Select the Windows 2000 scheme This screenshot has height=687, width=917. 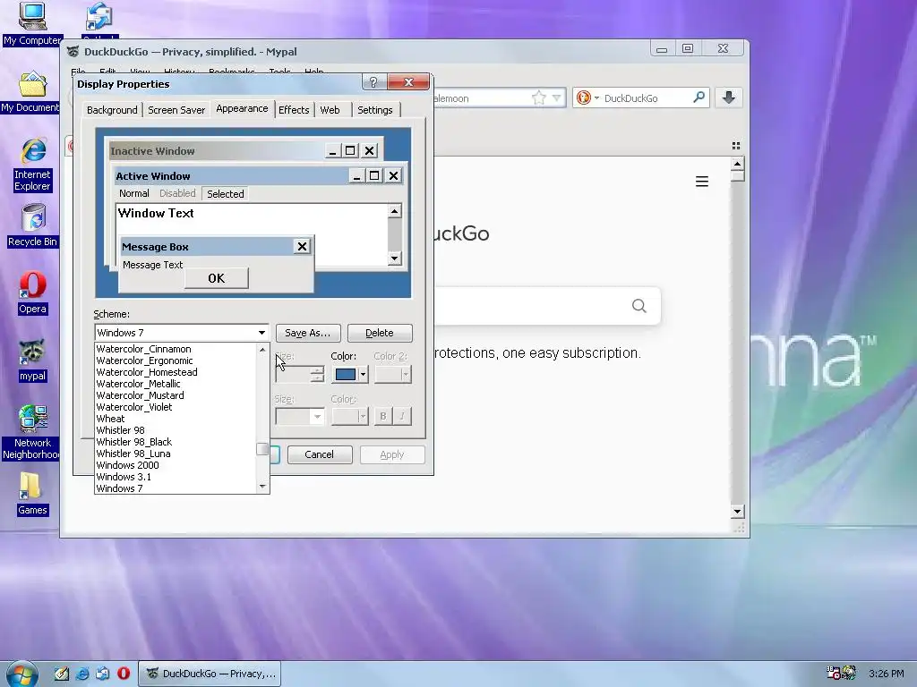[176, 465]
